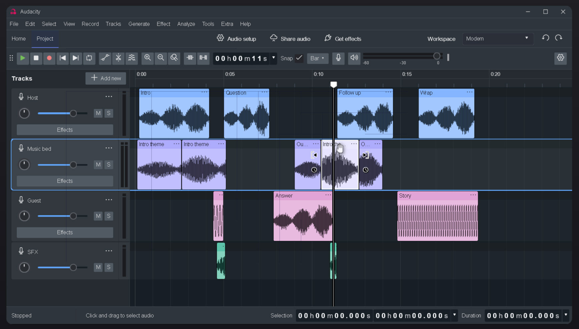Open Host track options menu
This screenshot has width=579, height=329.
point(109,97)
